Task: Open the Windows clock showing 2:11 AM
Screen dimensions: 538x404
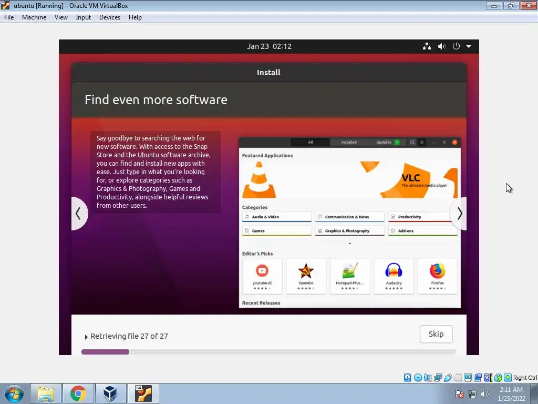Action: point(511,394)
